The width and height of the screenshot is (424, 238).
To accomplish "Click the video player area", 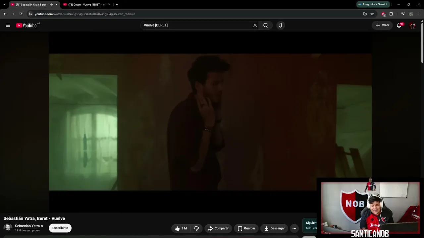I will coord(210,122).
